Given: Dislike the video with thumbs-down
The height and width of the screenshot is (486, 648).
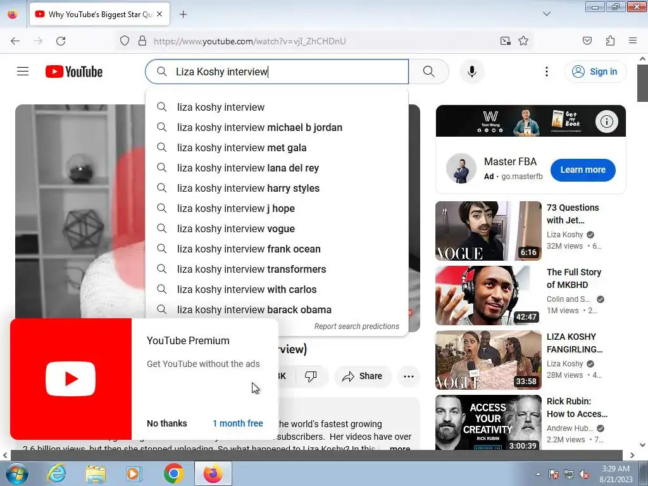Looking at the screenshot, I should pyautogui.click(x=311, y=376).
